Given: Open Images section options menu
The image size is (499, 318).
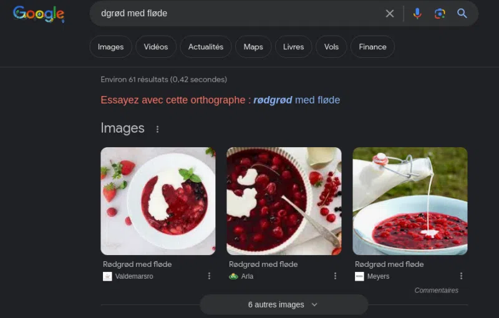Looking at the screenshot, I should coord(157,129).
